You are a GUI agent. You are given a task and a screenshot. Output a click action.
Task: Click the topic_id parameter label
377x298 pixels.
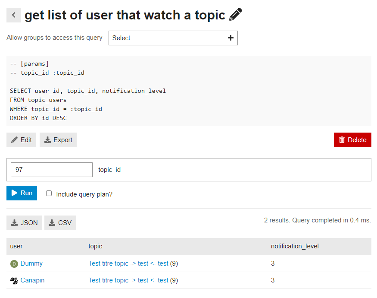pos(109,170)
